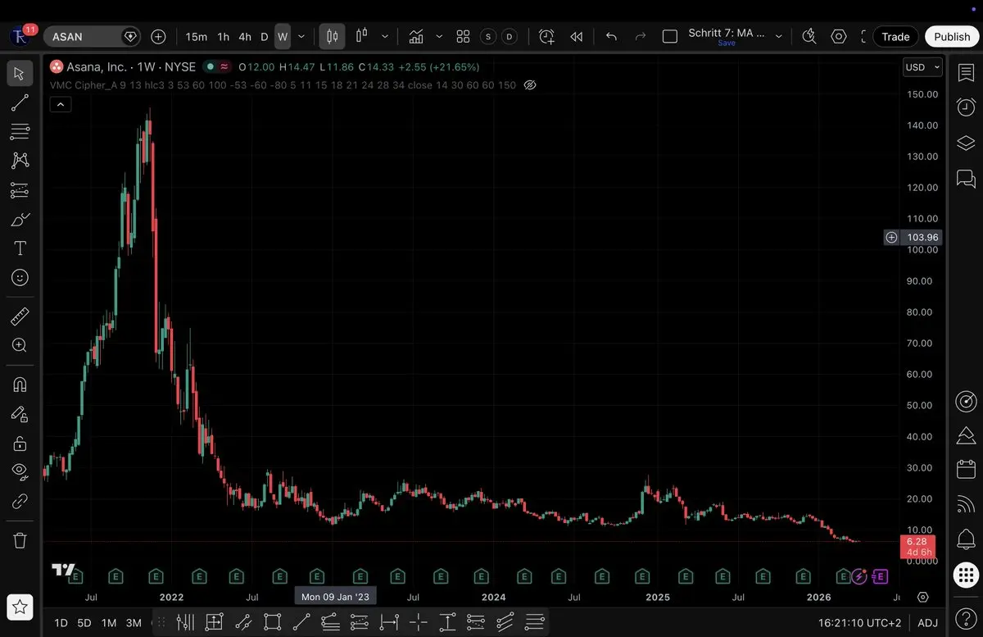Viewport: 983px width, 637px height.
Task: Toggle magnet mode on
Action: coord(20,384)
